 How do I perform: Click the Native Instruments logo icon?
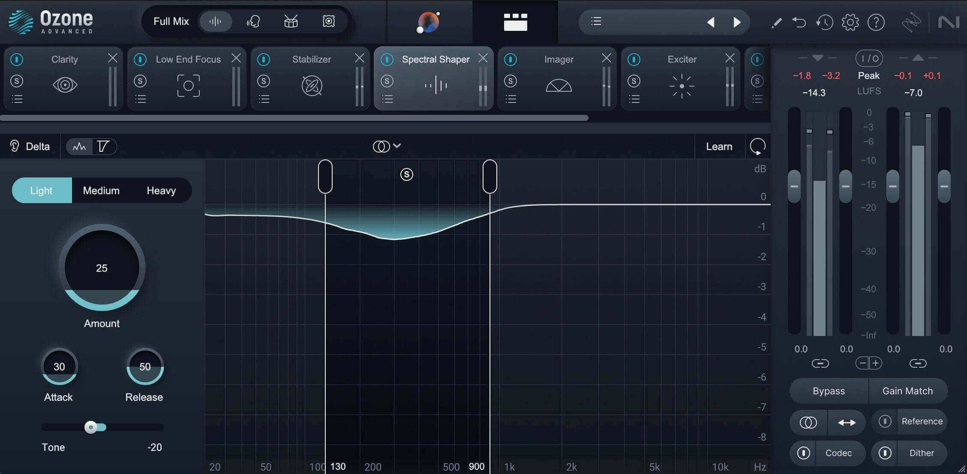coord(949,22)
